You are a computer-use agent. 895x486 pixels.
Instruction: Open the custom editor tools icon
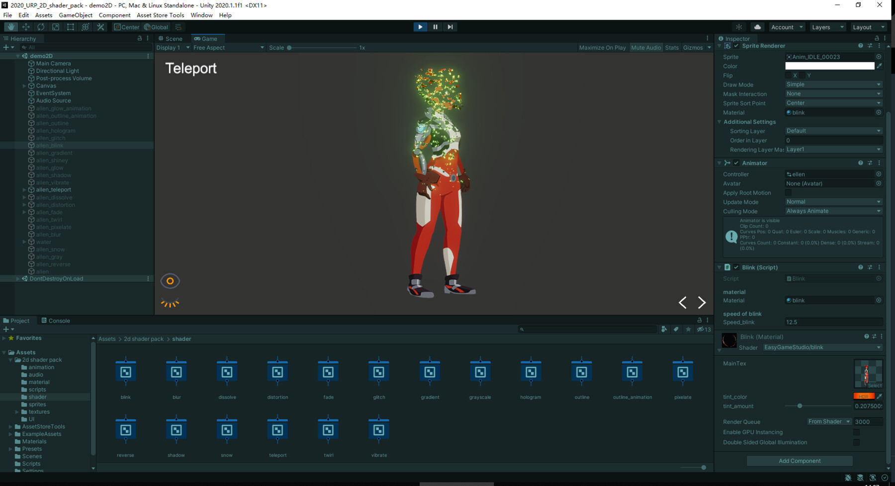tap(100, 27)
